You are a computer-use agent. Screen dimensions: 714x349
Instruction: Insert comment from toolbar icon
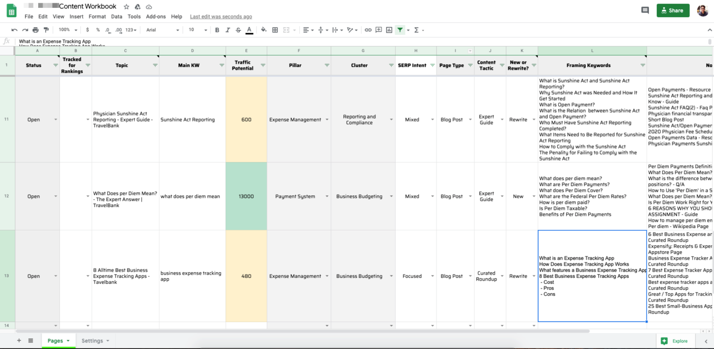click(378, 30)
